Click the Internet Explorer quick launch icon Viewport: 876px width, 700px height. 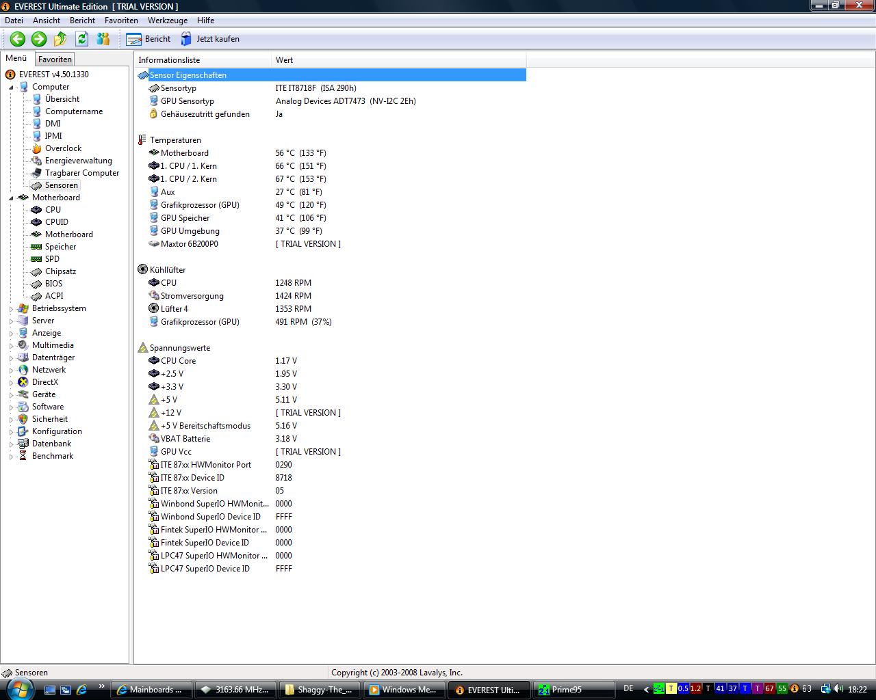point(81,690)
